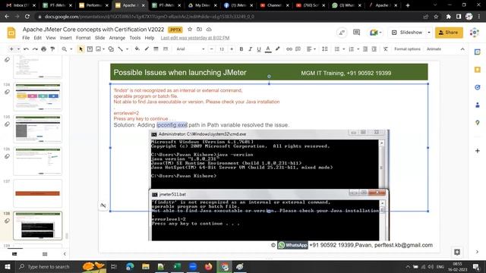
Task: Open the Slideshow options dropdown arrow
Action: (x=429, y=32)
